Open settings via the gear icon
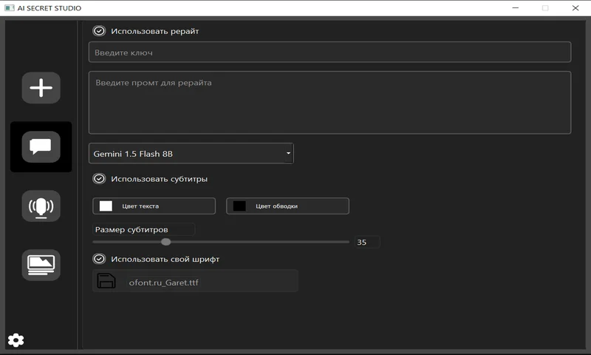Screen dimensions: 591x355 tap(16, 340)
